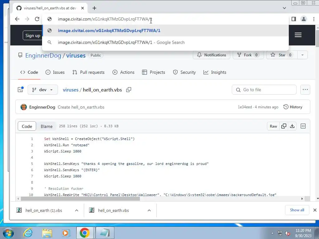This screenshot has height=239, width=319.
Task: Click Show all downloads button
Action: [297, 210]
